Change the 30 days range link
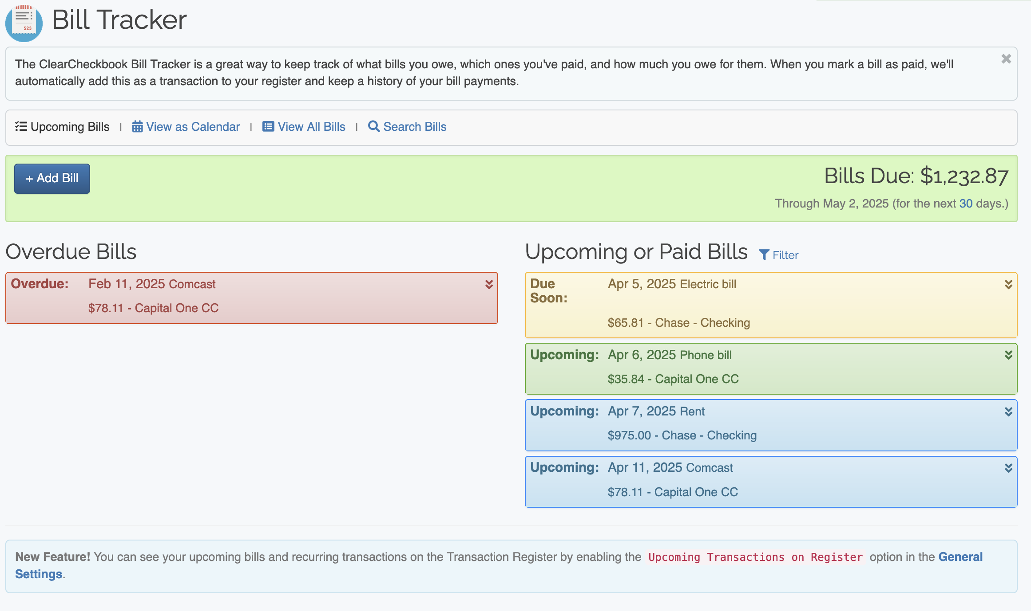 (x=966, y=204)
